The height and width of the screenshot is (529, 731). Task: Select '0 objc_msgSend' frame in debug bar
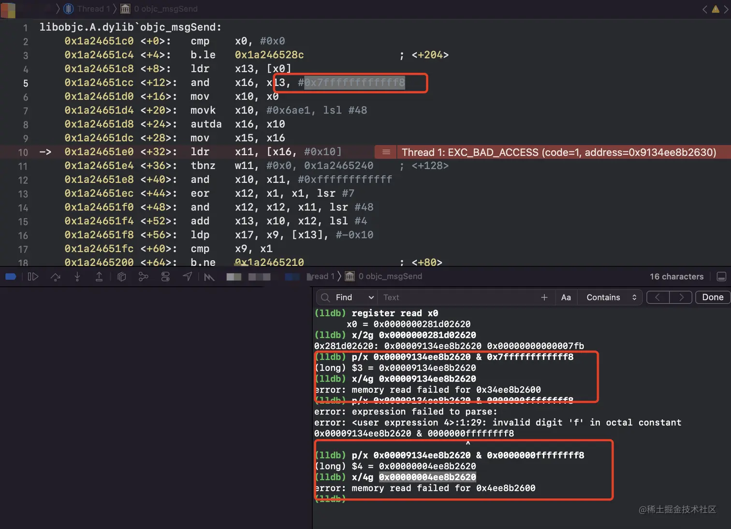[x=390, y=276]
